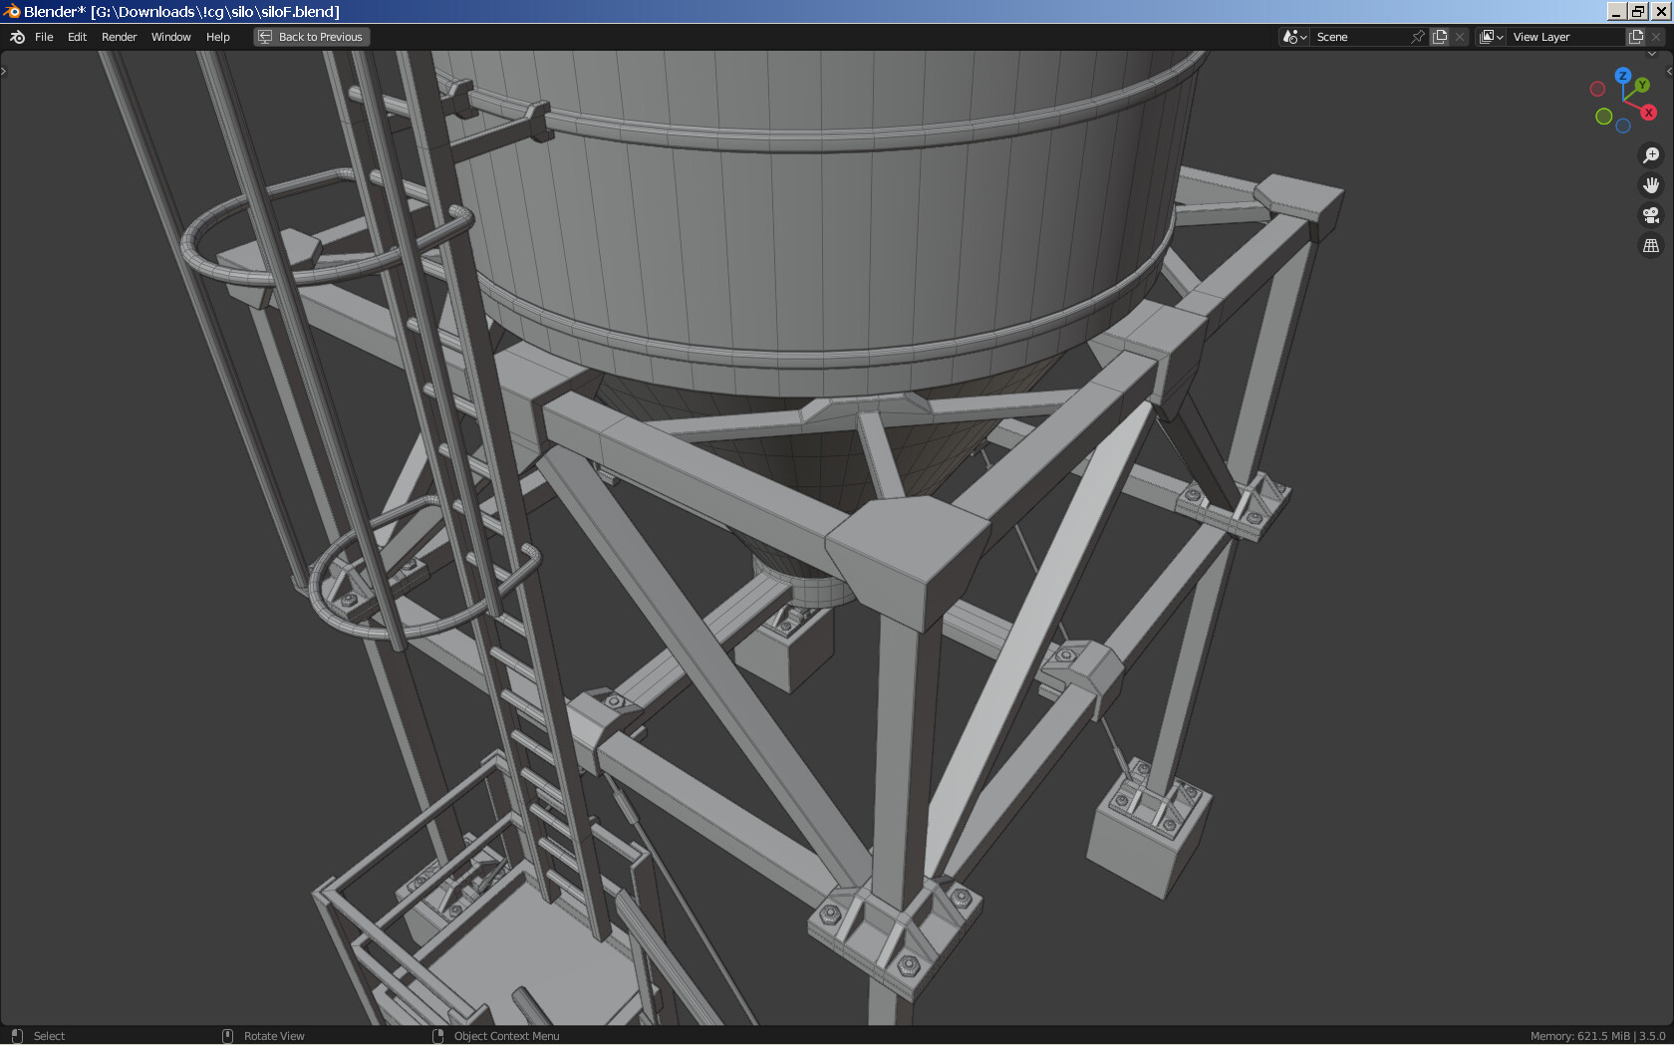1674x1046 pixels.
Task: Remove the View Layer using its X icon
Action: click(1656, 36)
